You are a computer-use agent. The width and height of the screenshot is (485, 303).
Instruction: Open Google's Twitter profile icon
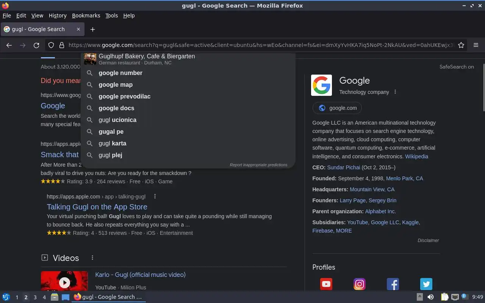(426, 284)
